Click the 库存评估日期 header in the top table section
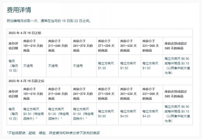202x139 pixels. click(x=14, y=46)
